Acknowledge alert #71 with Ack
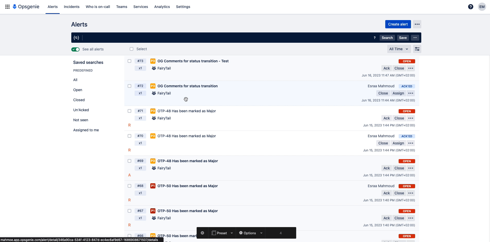Viewport: 490px width, 242px height. click(387, 118)
